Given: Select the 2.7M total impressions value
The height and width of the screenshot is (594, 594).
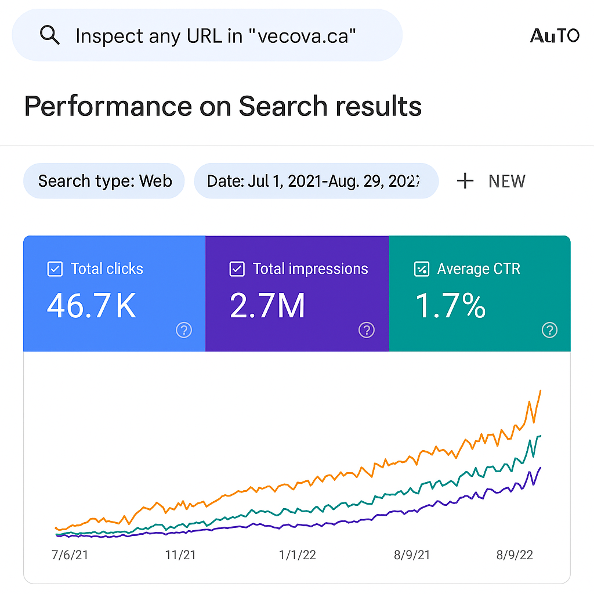Looking at the screenshot, I should pos(267,306).
